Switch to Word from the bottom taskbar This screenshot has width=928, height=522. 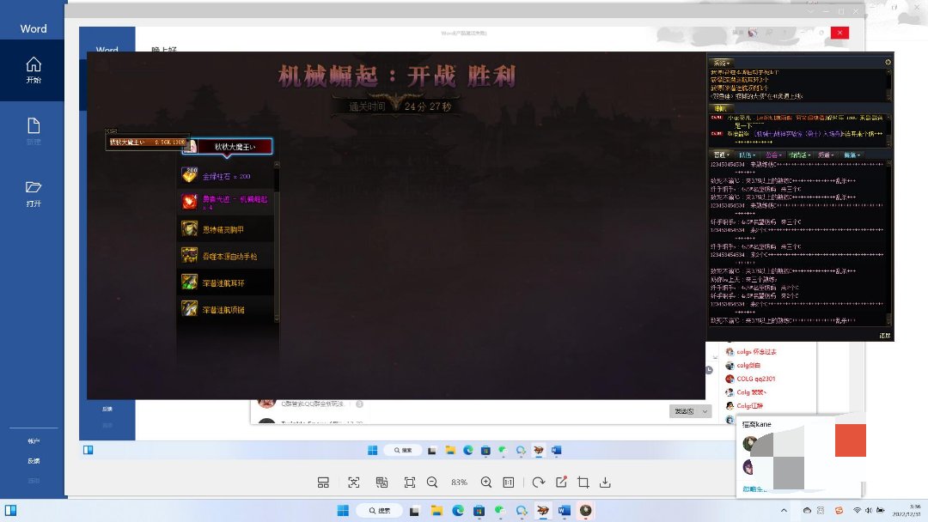coord(564,511)
